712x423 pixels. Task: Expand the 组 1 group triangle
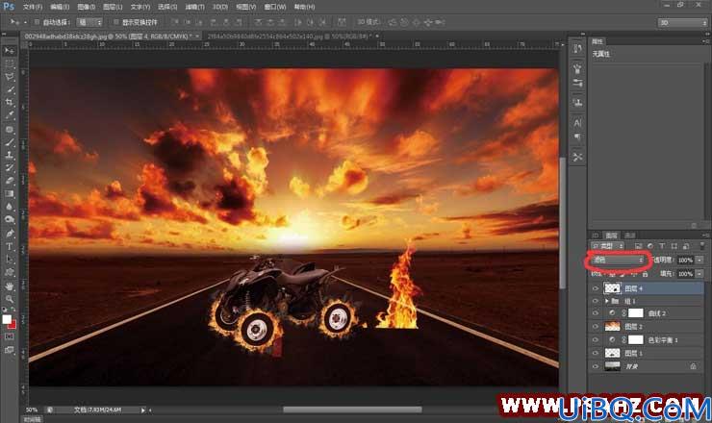click(607, 301)
